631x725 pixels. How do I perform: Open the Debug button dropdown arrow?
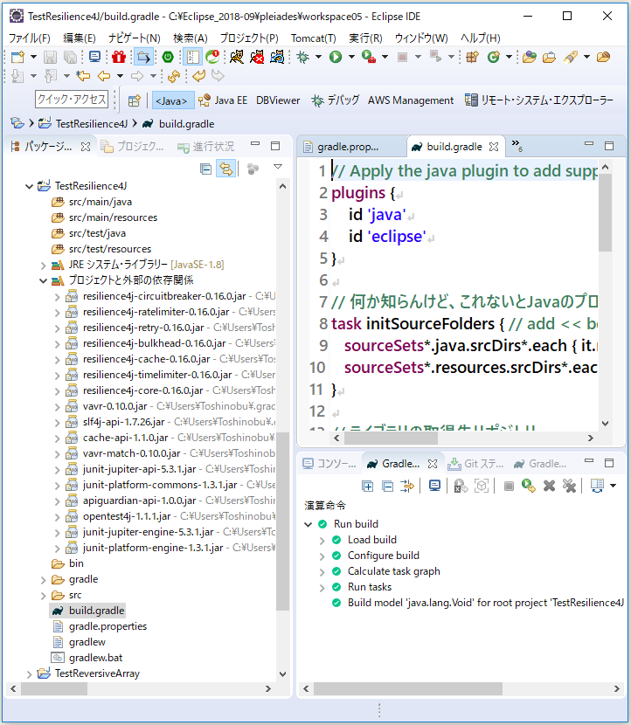pos(318,57)
